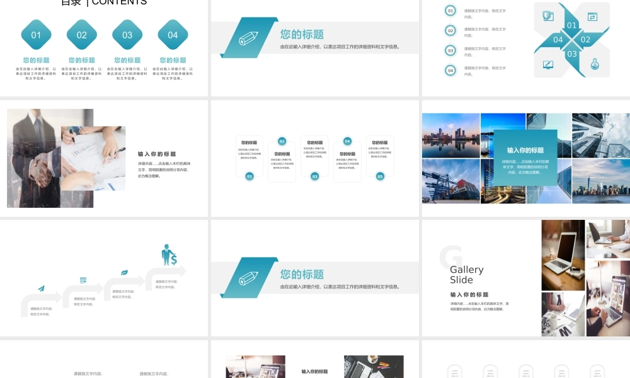Click the 04 diamond in the contents slide
The width and height of the screenshot is (630, 378).
click(173, 35)
